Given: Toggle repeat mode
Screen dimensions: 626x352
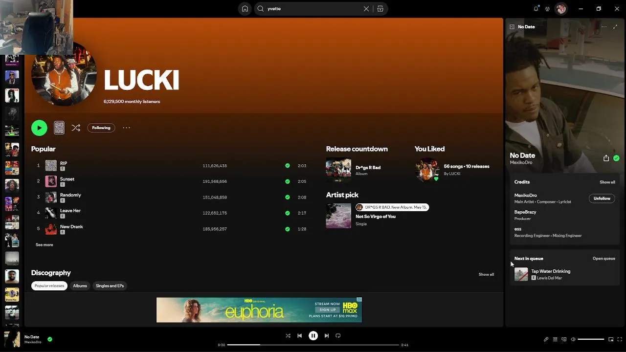Looking at the screenshot, I should [338, 336].
